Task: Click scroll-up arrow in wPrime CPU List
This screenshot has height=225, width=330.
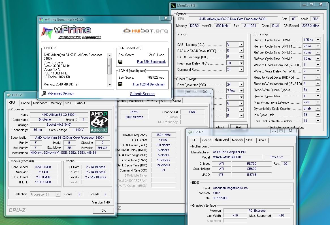Action: pos(109,55)
